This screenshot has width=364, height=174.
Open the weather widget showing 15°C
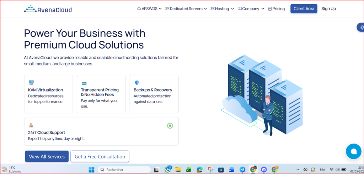pos(11,169)
